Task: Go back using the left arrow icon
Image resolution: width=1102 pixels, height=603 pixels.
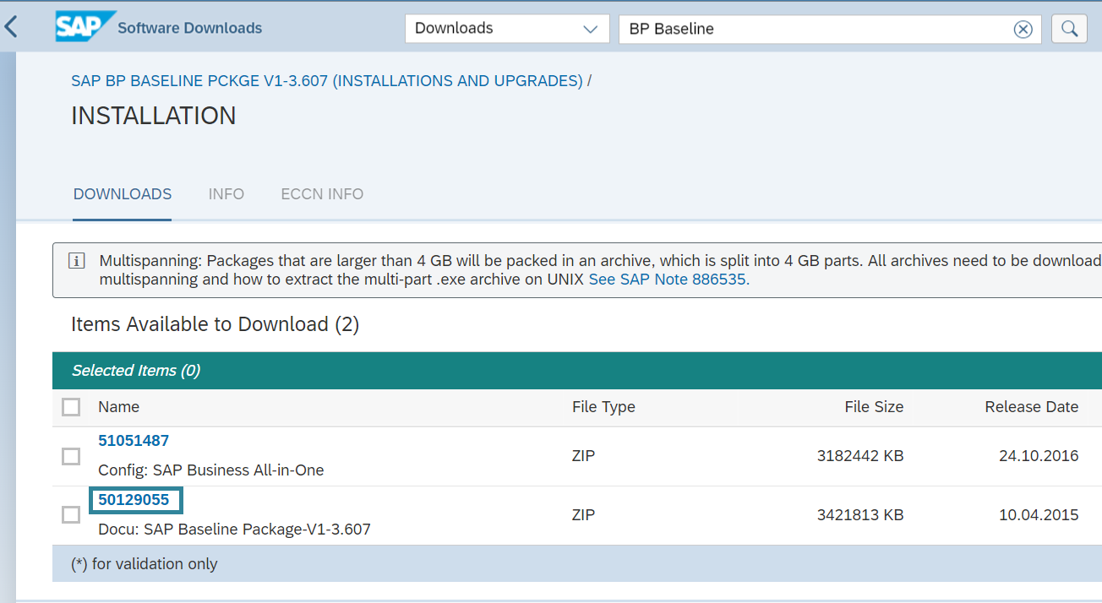Action: 11,28
